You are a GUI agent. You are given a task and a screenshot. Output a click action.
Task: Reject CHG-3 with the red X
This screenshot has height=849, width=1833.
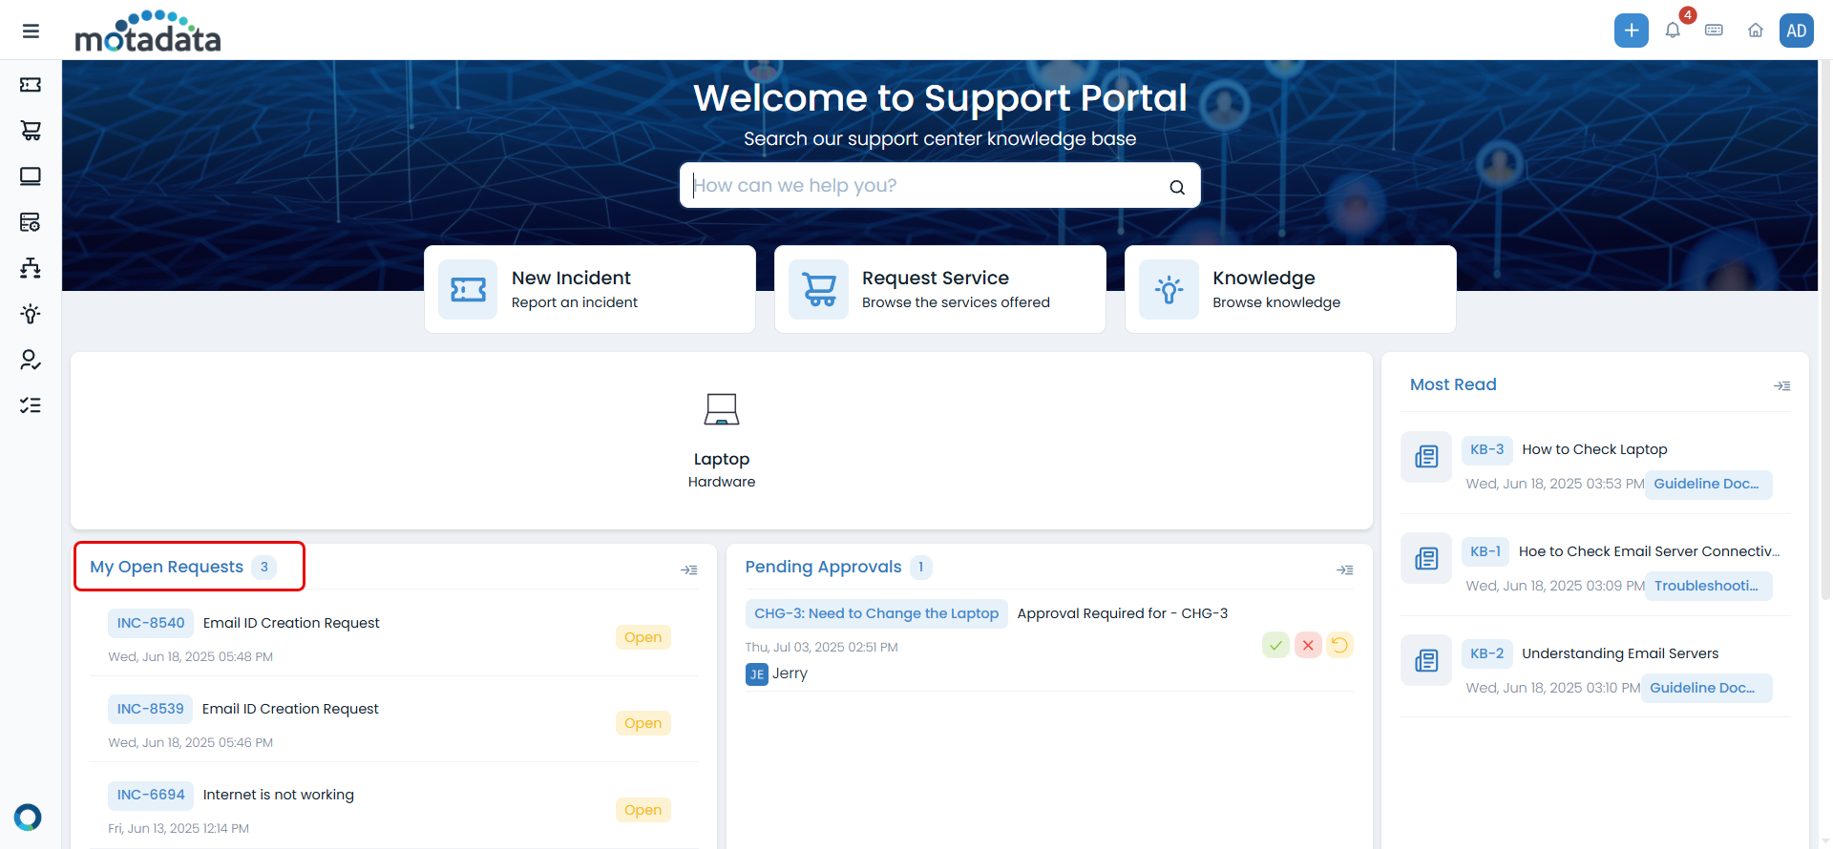pos(1308,646)
